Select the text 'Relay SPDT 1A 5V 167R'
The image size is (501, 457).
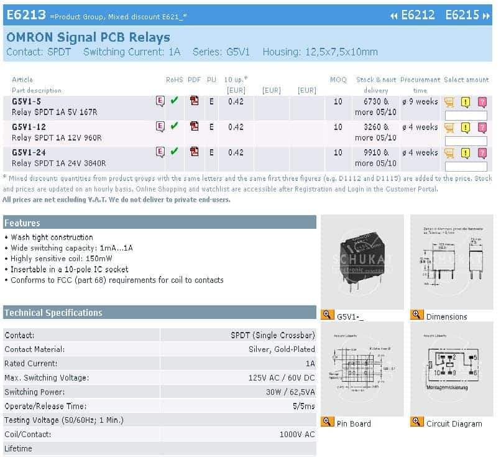(x=55, y=112)
